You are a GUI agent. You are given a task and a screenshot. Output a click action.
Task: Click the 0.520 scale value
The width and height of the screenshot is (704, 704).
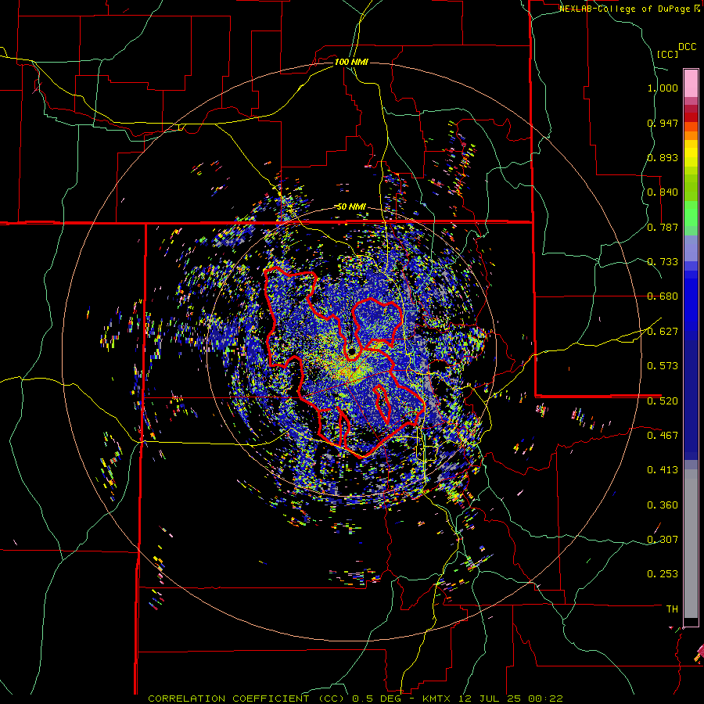663,400
